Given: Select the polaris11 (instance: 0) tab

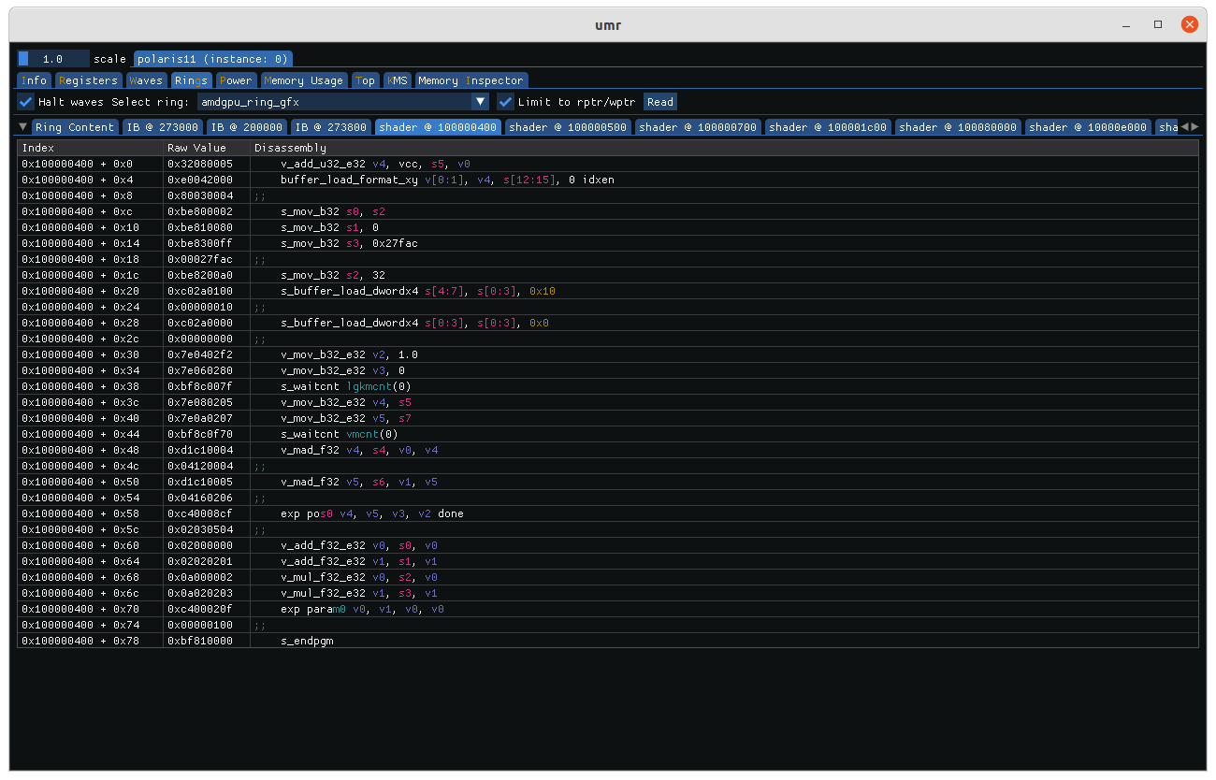Looking at the screenshot, I should [213, 58].
